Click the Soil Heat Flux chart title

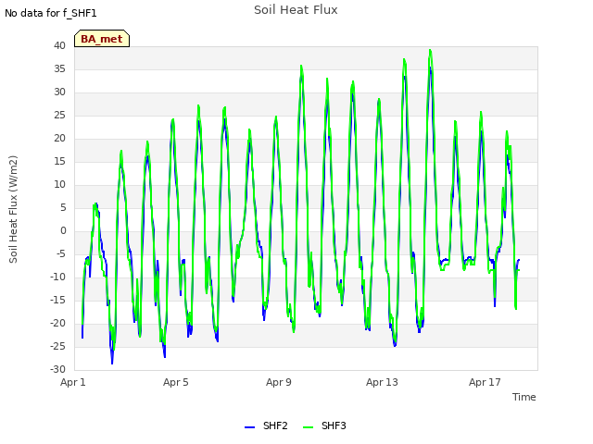pyautogui.click(x=296, y=10)
